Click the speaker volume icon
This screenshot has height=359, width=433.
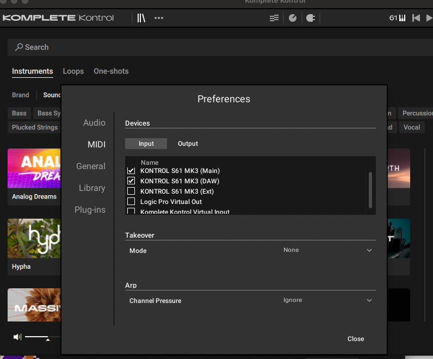[17, 337]
